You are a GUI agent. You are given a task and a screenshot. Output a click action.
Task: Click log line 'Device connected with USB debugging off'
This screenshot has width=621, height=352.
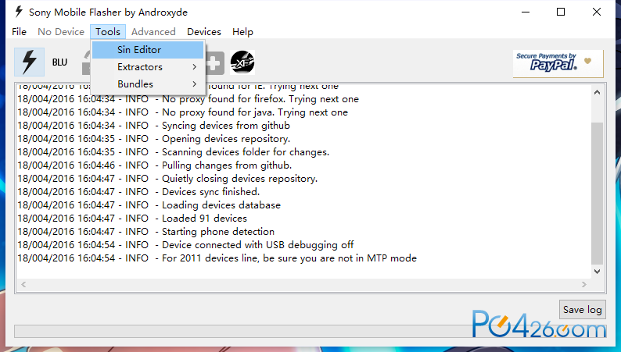point(185,245)
